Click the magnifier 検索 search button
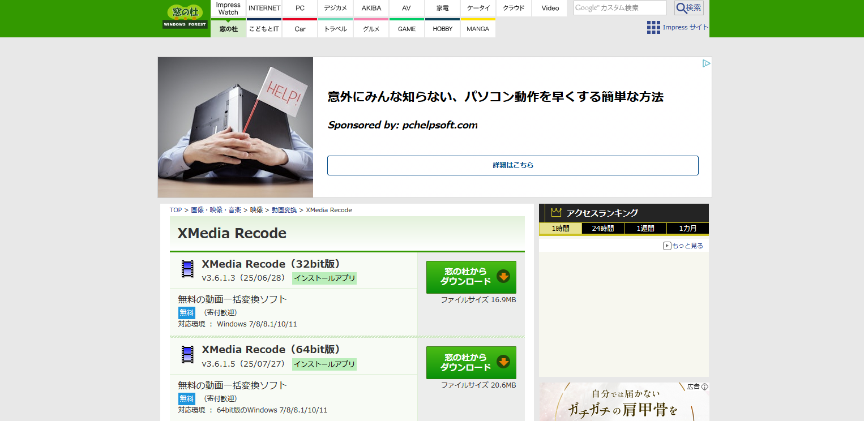Screen dimensions: 864x421 pos(689,8)
